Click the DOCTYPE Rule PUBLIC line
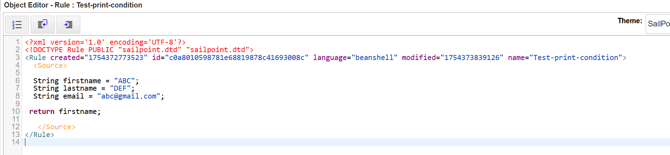The height and width of the screenshot is (155, 670). pos(139,50)
